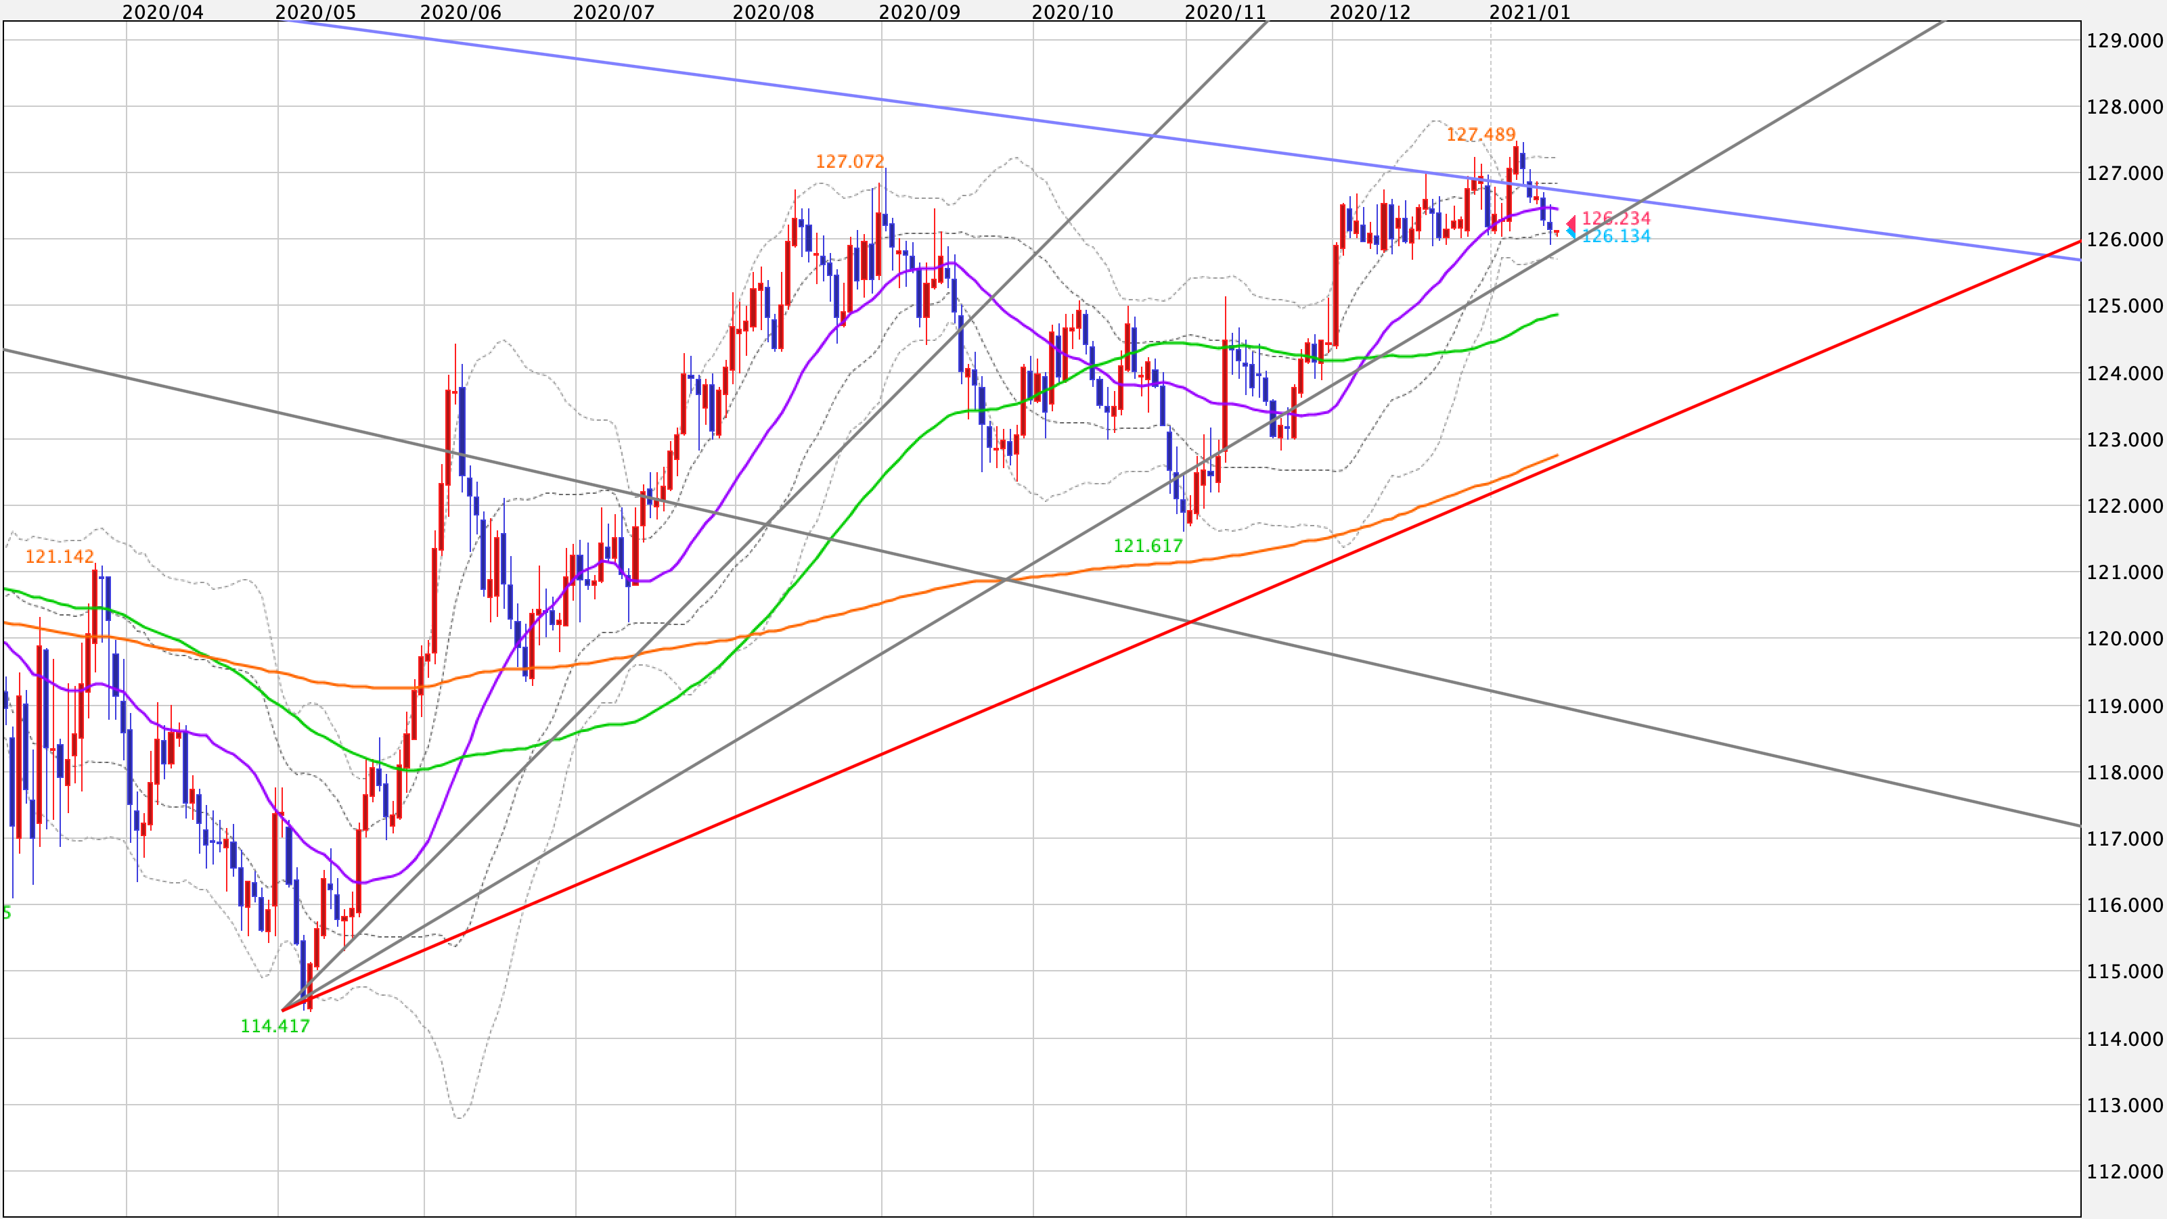Click the 122.000 price axis label

click(x=2125, y=506)
